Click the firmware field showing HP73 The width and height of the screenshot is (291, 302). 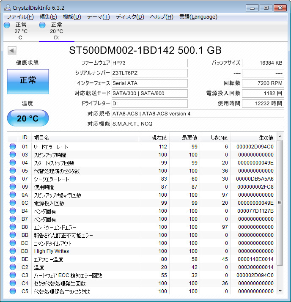coord(149,63)
